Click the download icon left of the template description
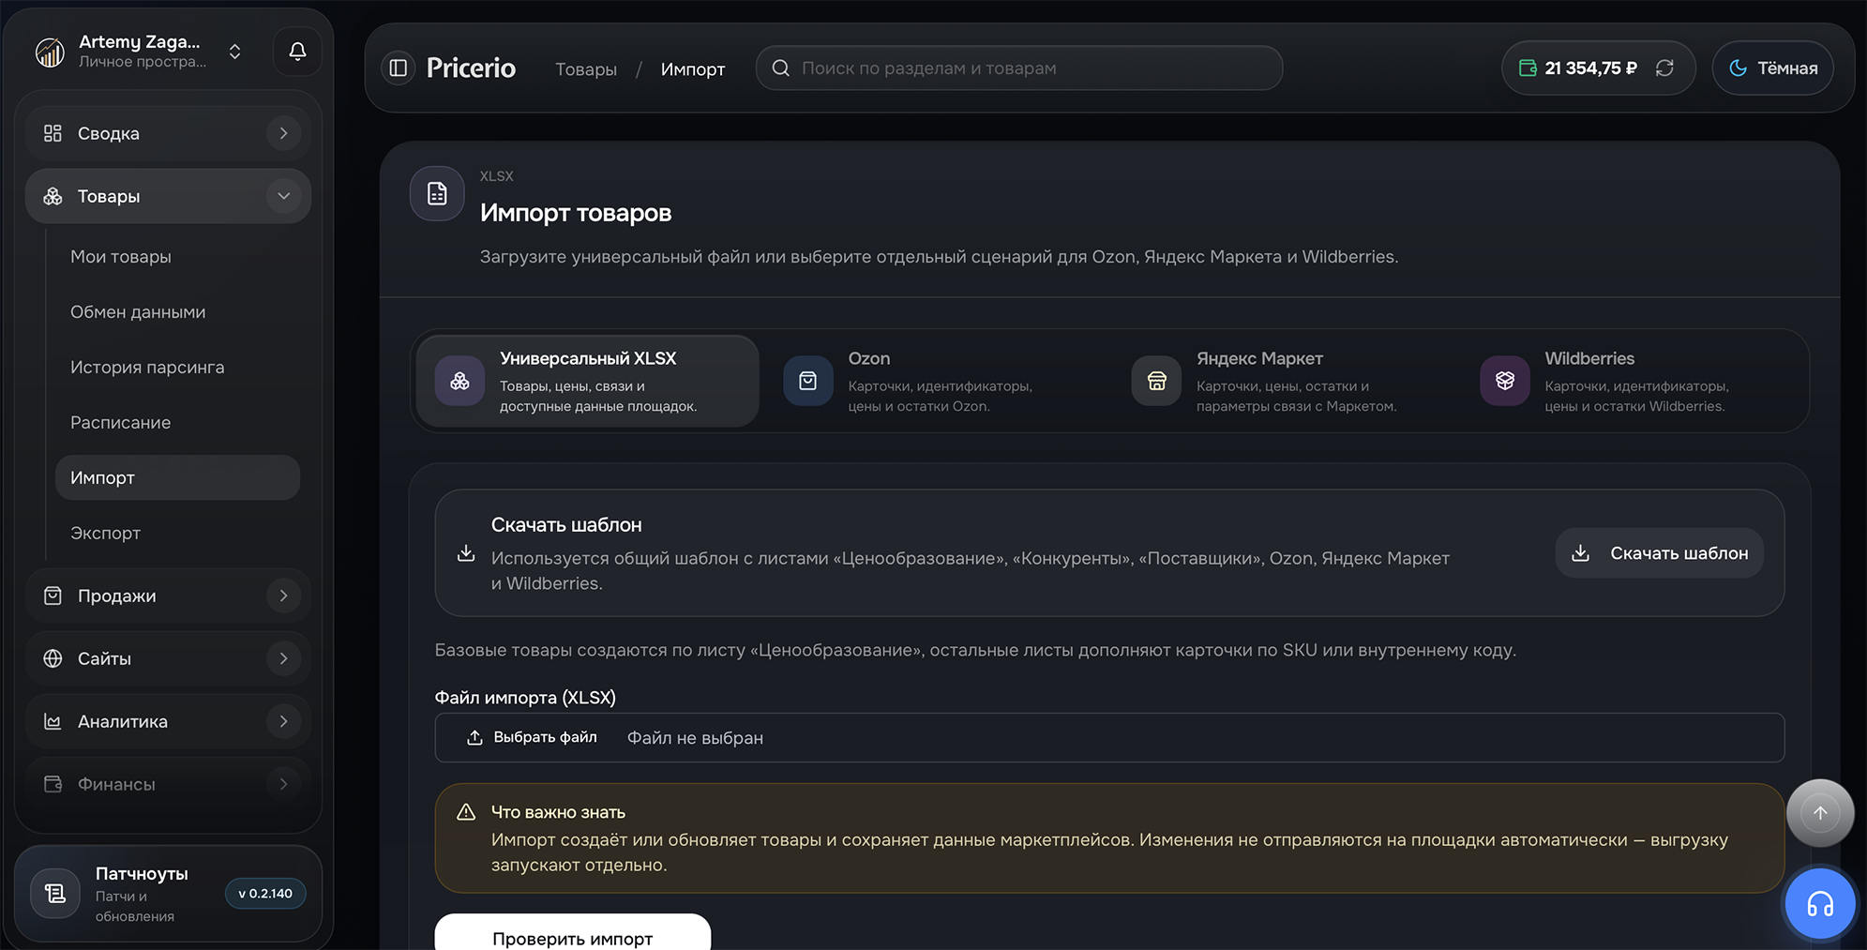Screen dimensions: 1867x950 466,553
